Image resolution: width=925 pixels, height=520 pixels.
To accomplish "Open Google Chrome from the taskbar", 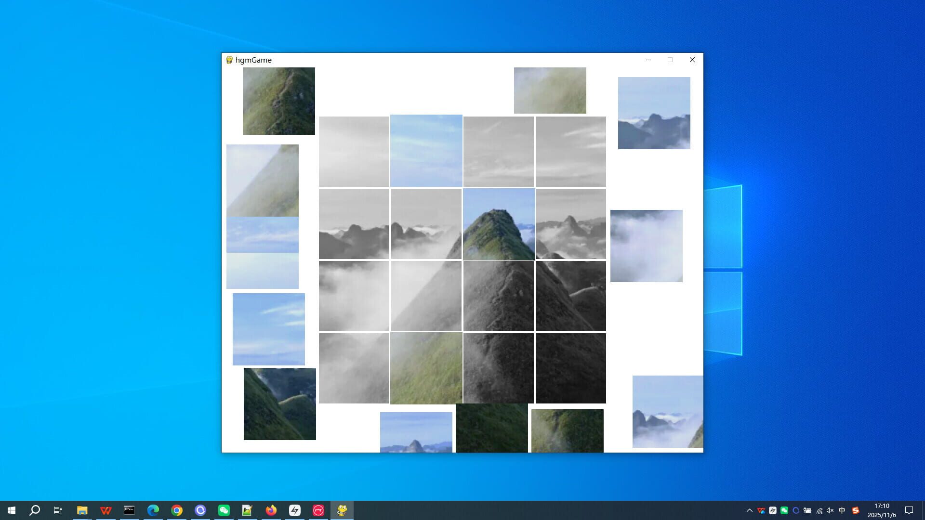I will click(177, 510).
